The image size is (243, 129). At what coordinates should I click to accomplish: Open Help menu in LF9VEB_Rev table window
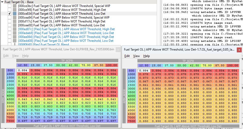[x=25, y=56]
